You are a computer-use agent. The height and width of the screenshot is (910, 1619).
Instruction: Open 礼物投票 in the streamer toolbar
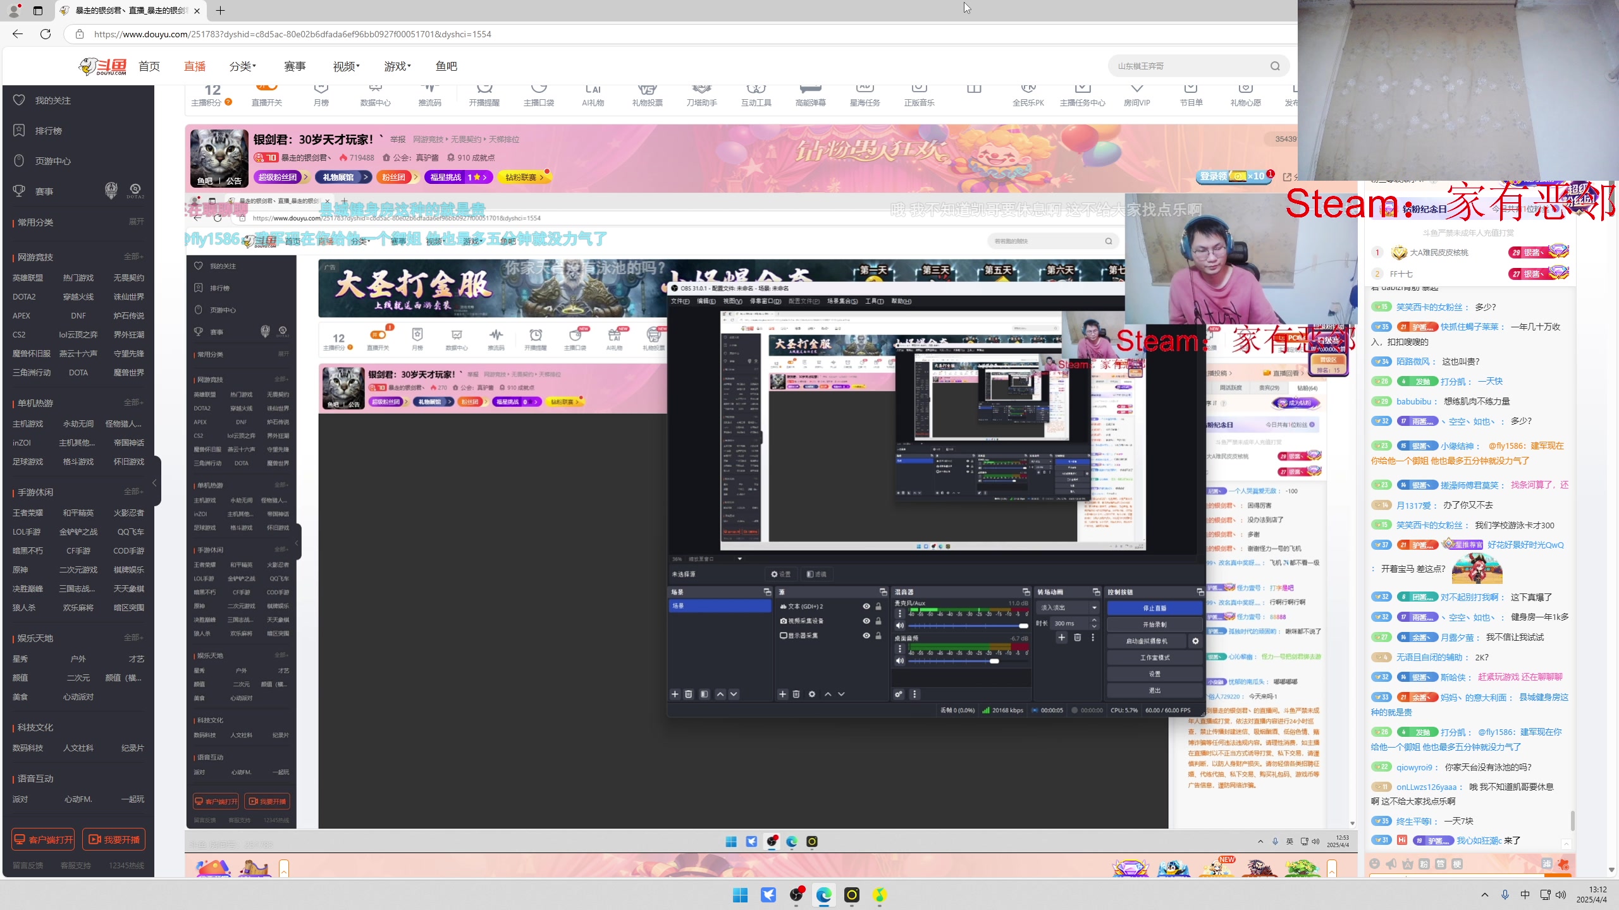click(x=648, y=95)
